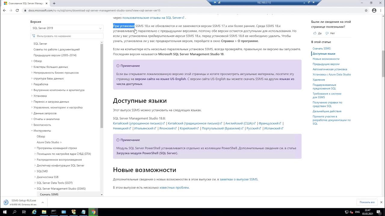Close the downloads bar
Image resolution: width=385 pixels, height=216 pixels.
pyautogui.click(x=381, y=202)
